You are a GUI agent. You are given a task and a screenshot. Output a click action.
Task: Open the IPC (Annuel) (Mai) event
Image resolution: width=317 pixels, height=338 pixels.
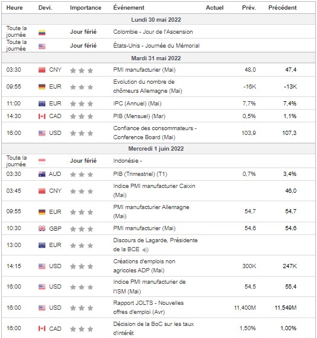pos(137,104)
